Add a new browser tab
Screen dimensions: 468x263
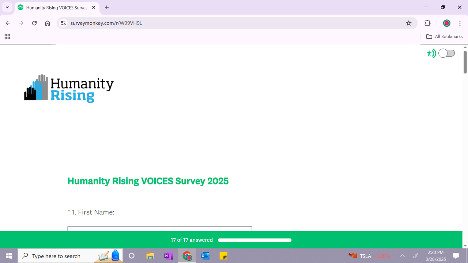click(x=107, y=7)
